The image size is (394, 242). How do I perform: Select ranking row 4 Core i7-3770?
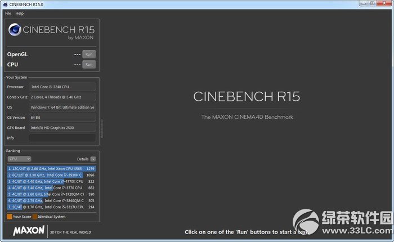point(51,188)
